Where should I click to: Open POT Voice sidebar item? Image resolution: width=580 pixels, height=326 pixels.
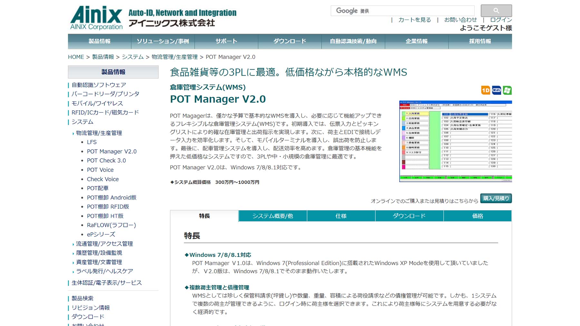pos(100,170)
